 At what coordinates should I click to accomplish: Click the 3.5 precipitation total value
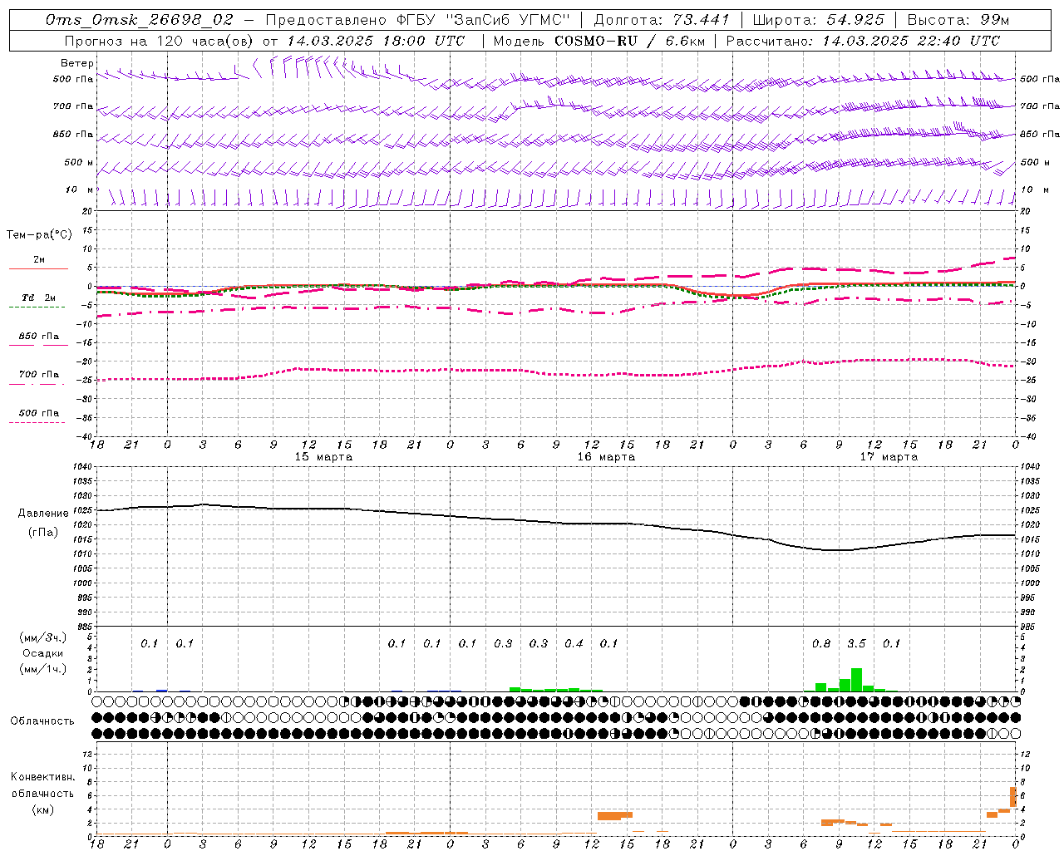click(856, 644)
